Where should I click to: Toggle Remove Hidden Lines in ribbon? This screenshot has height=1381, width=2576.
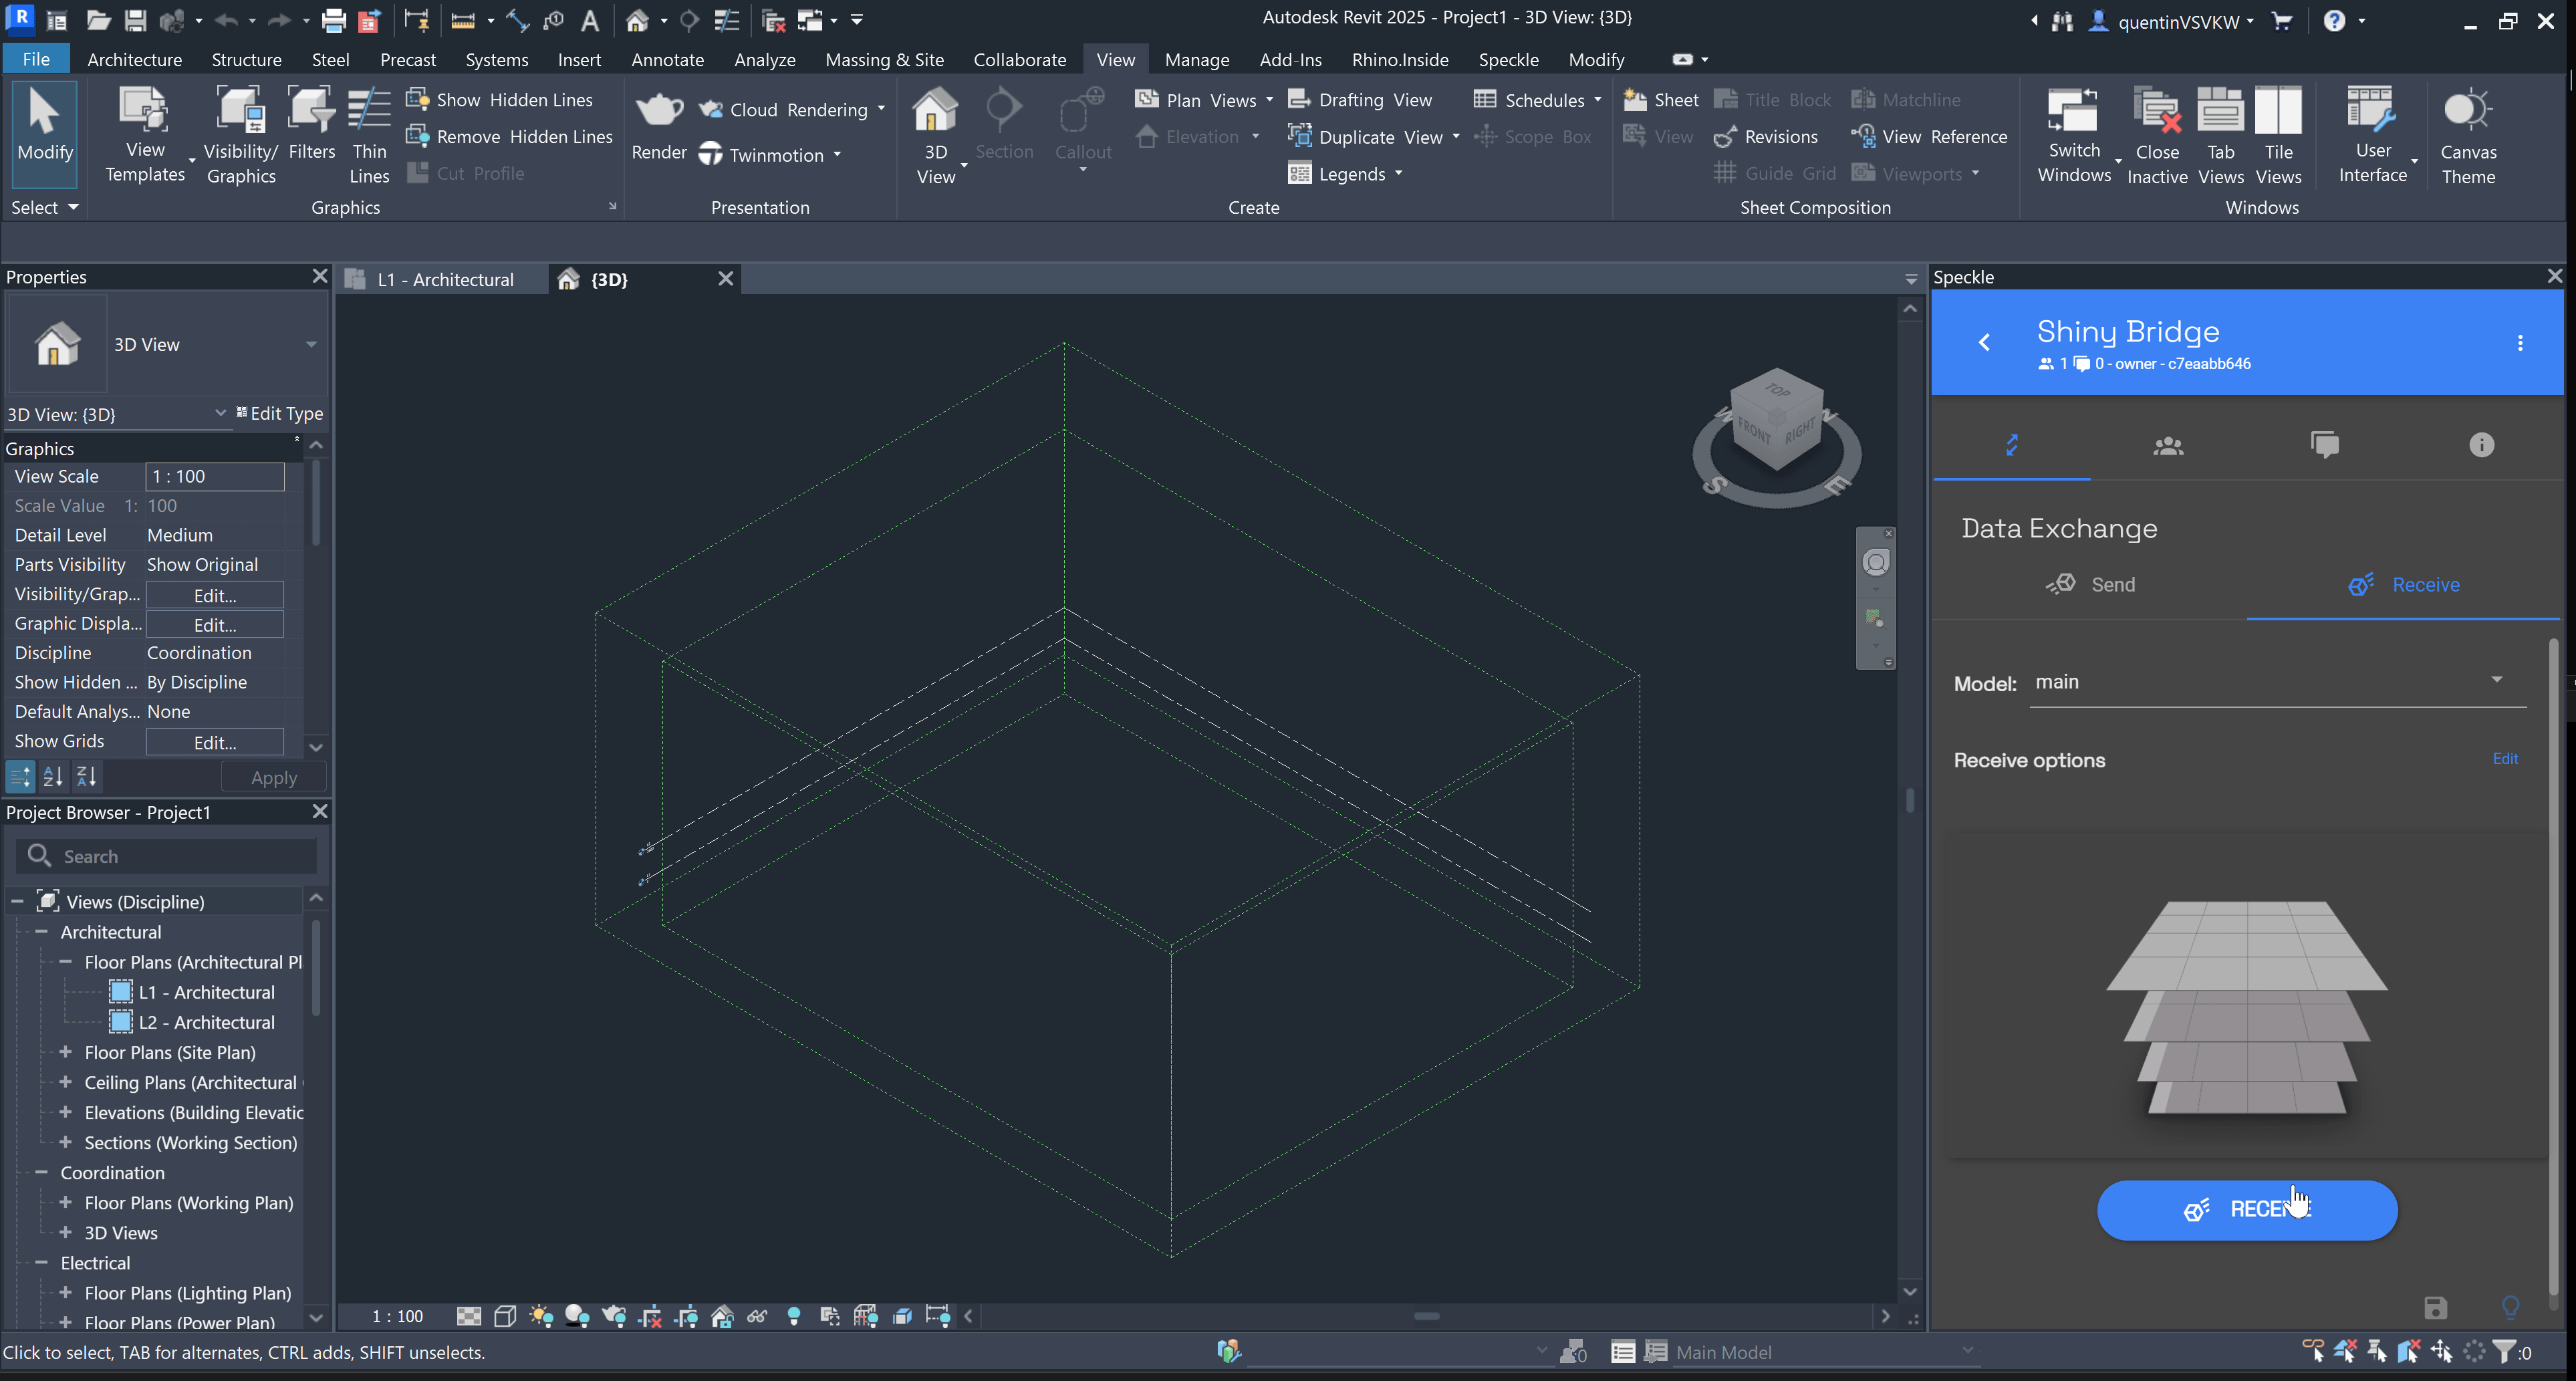509,137
